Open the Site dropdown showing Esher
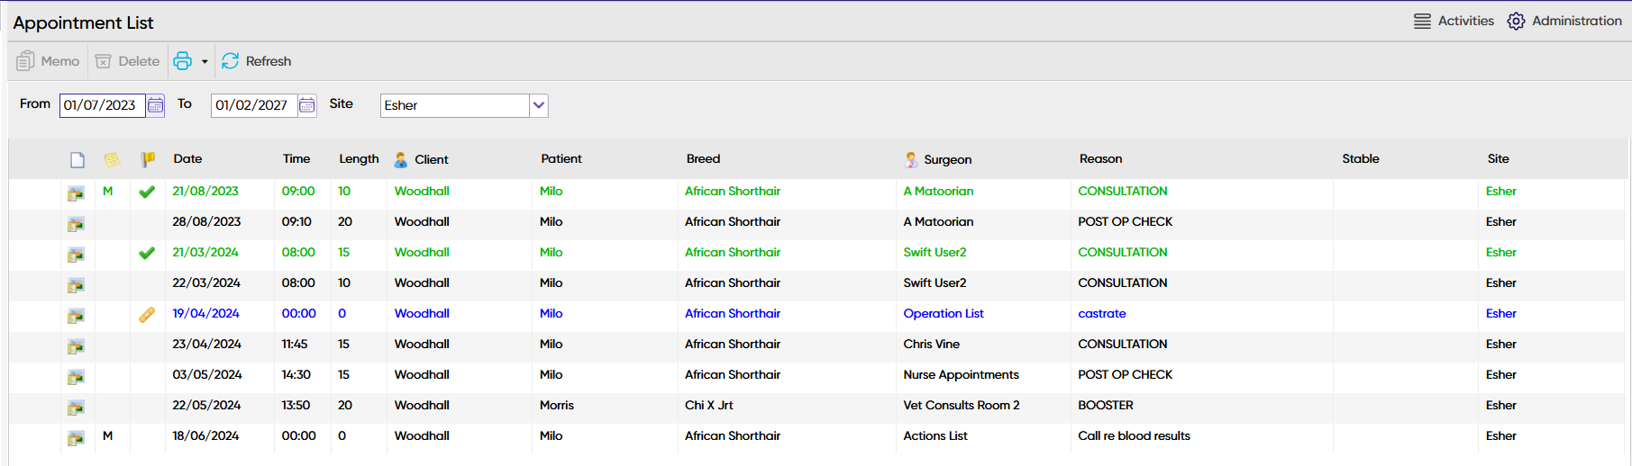Viewport: 1632px width, 466px height. pyautogui.click(x=538, y=105)
